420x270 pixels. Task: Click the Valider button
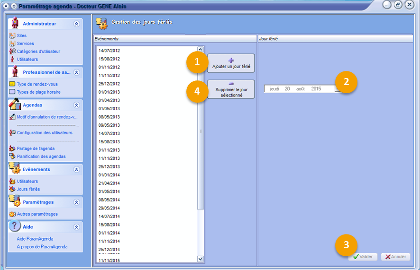(363, 257)
